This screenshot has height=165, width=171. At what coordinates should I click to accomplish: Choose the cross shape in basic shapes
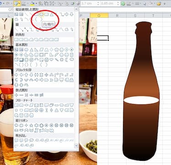click(x=62, y=55)
